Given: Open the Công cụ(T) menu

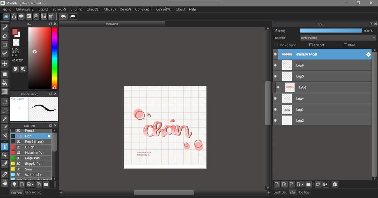Looking at the screenshot, I should click(144, 9).
